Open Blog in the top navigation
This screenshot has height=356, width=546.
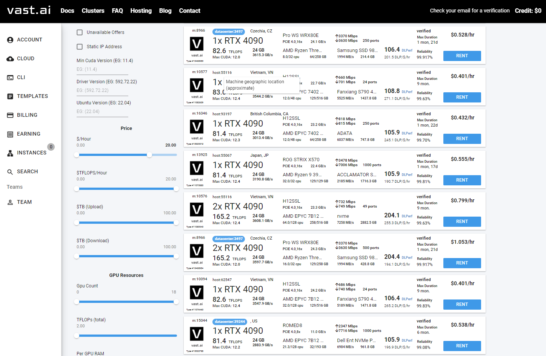[x=165, y=11]
